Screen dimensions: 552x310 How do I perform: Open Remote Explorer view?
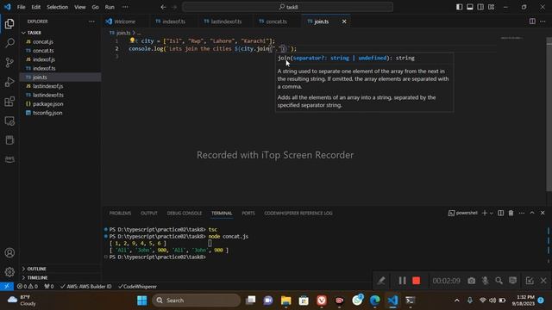click(9, 121)
